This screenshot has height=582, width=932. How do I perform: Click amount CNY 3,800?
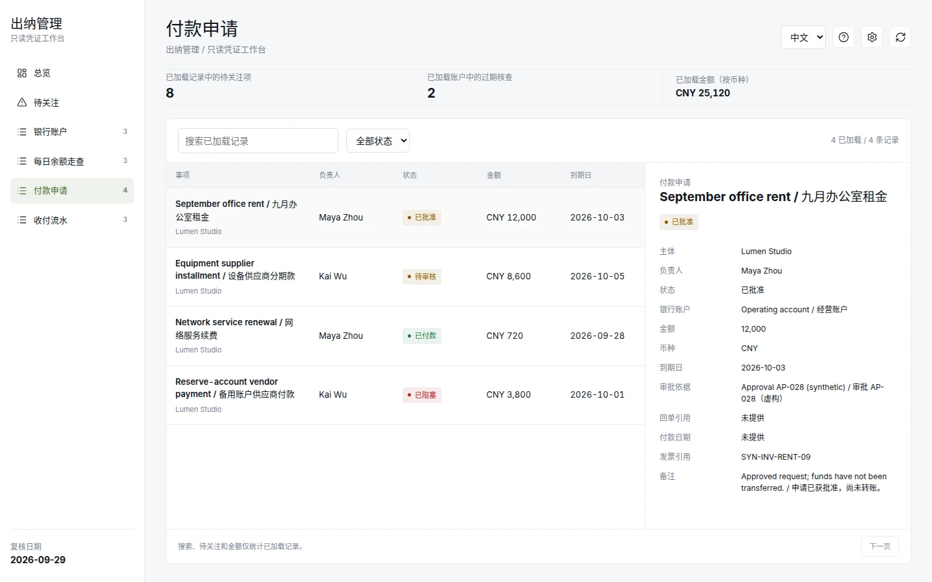509,394
